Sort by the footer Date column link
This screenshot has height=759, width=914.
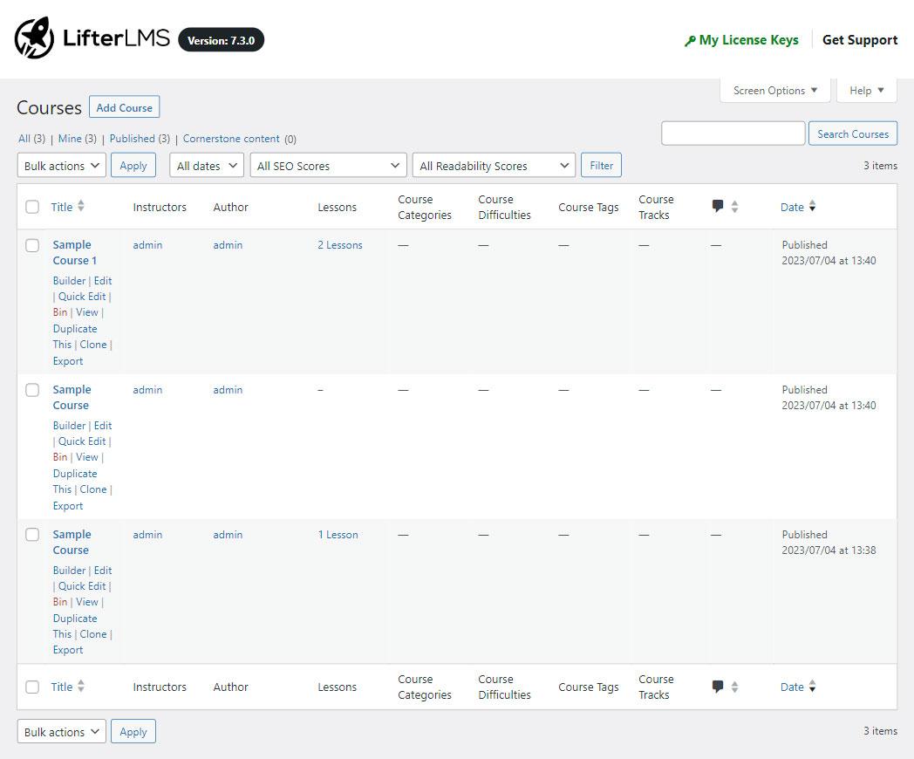(x=792, y=687)
